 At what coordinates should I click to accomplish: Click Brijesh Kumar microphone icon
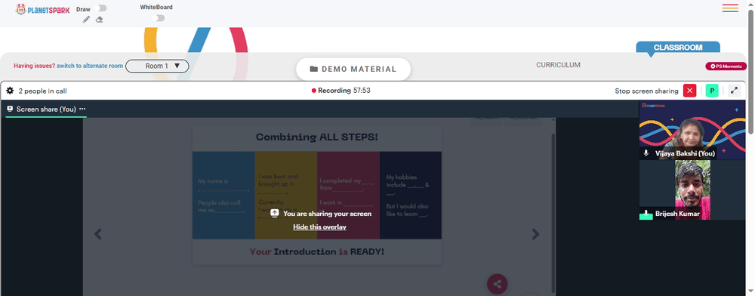pos(646,213)
